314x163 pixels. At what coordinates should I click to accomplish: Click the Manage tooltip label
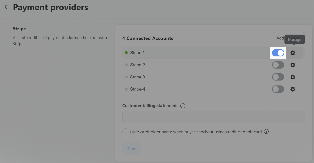[294, 40]
